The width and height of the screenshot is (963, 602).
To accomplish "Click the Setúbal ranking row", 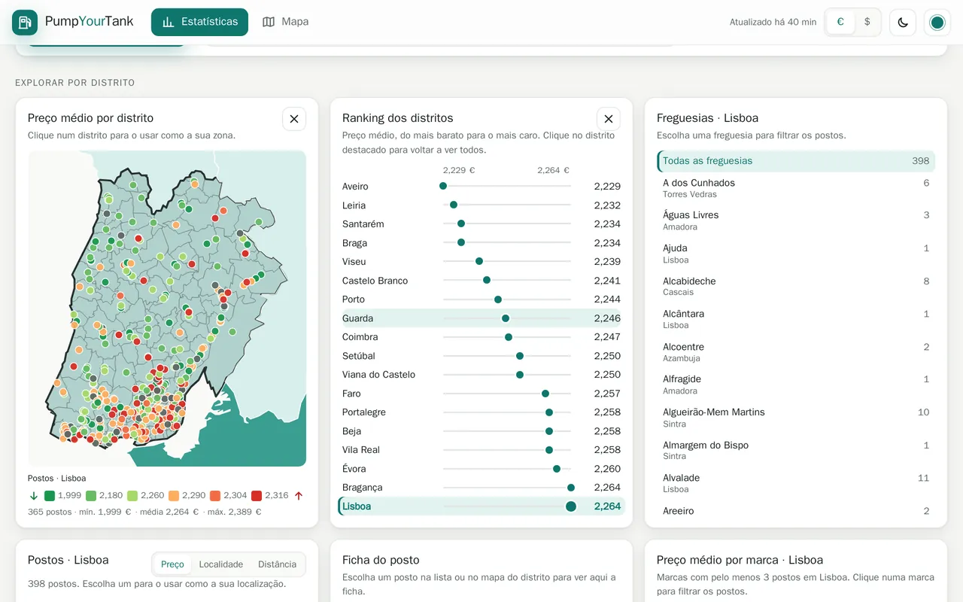I will pos(481,356).
